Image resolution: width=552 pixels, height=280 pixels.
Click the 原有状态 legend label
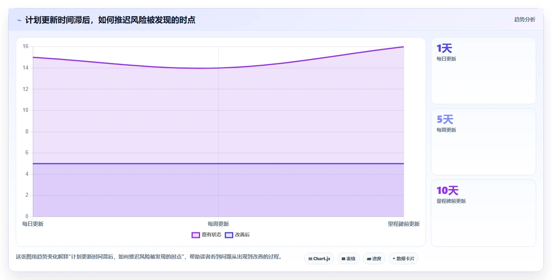(211, 235)
